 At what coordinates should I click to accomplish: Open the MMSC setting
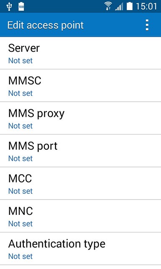click(80, 86)
